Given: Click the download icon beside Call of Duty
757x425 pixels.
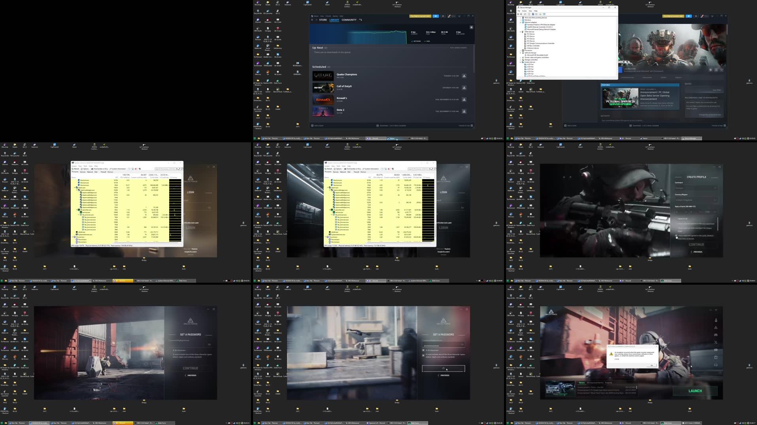Looking at the screenshot, I should [464, 88].
